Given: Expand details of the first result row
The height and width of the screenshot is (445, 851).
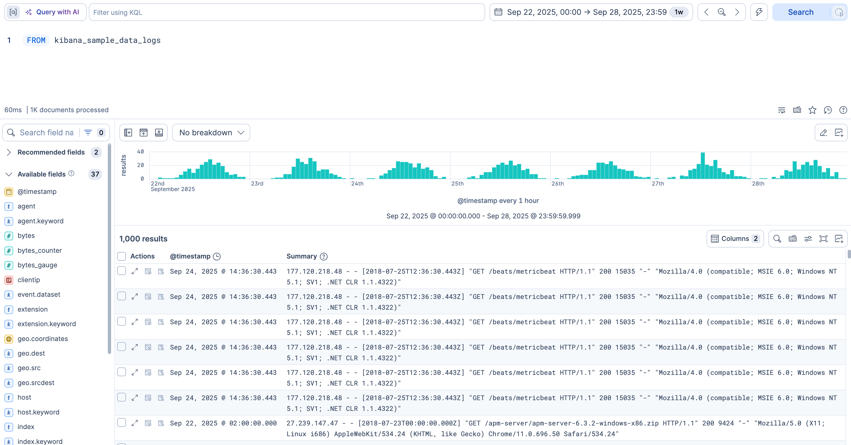Looking at the screenshot, I should coord(134,271).
